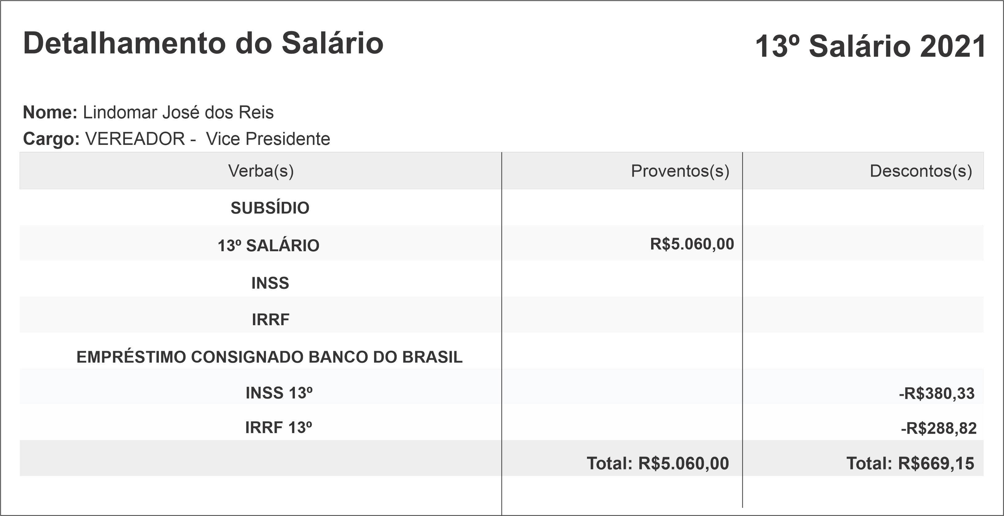Click the plain INSS row label
This screenshot has width=1004, height=516.
270,283
